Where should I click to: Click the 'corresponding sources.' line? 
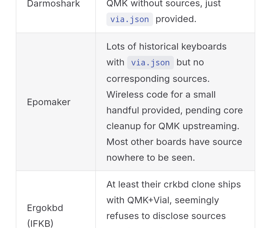158,79
